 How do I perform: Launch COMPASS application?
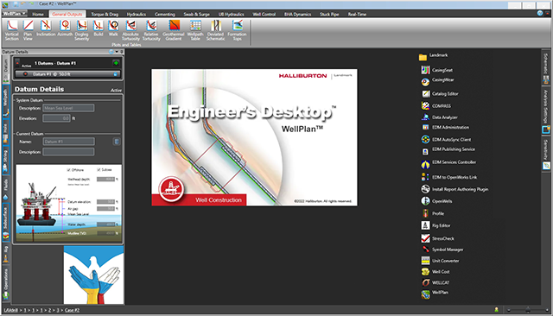(435, 105)
